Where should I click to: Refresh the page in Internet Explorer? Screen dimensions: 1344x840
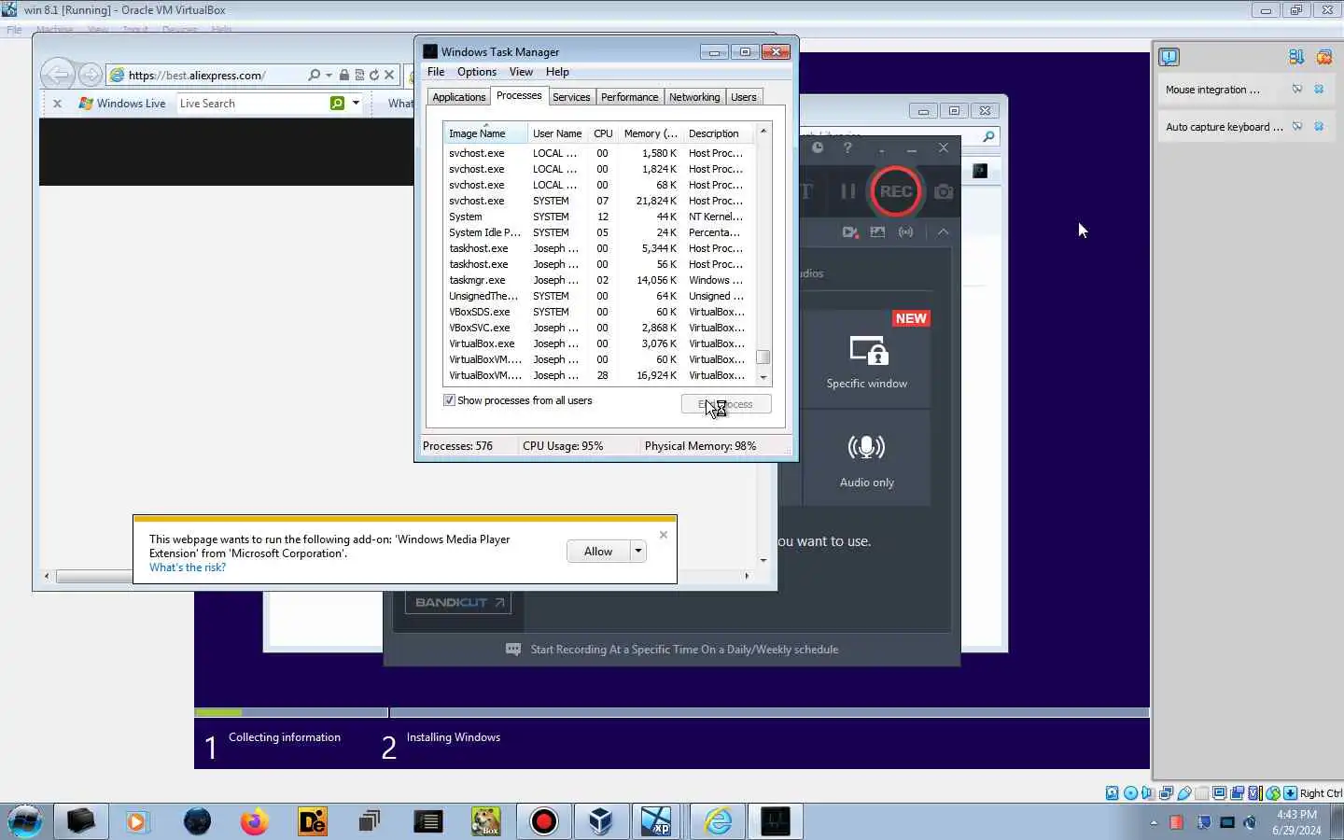[x=374, y=76]
